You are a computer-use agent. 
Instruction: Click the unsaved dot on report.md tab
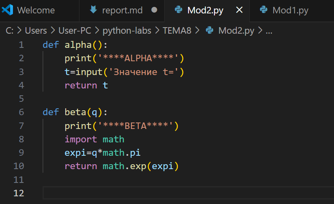154,10
